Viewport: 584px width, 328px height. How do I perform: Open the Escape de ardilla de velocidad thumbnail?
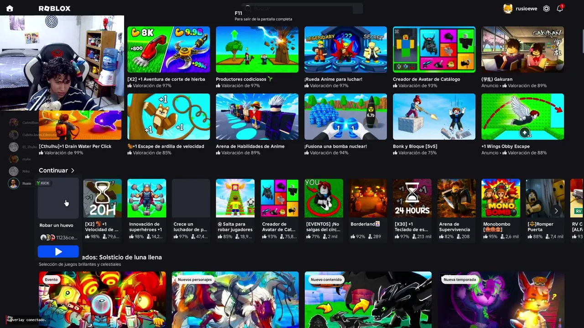coord(168,117)
